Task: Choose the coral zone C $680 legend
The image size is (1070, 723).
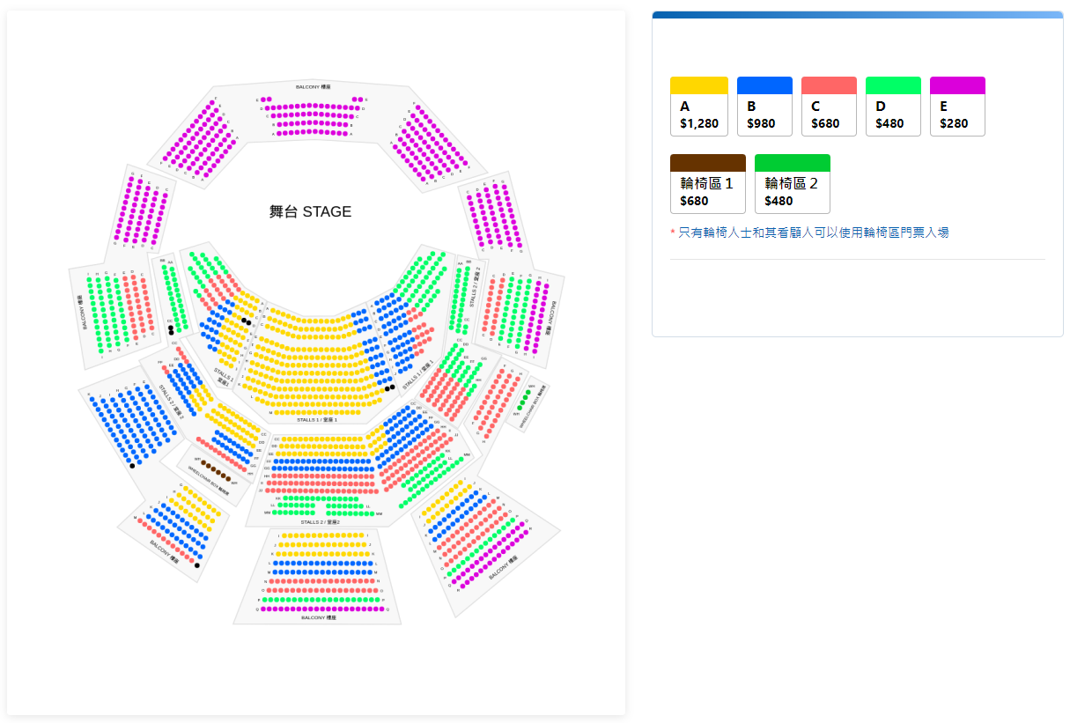Action: [829, 107]
